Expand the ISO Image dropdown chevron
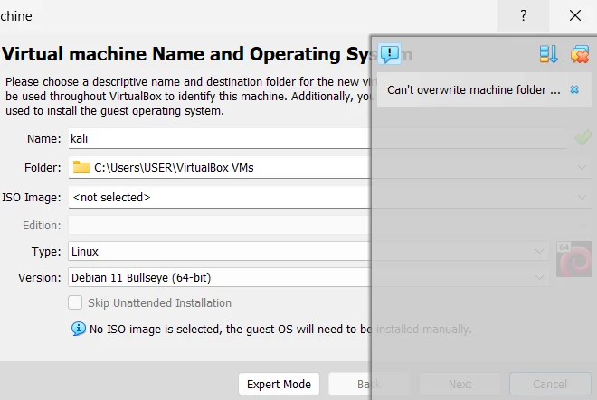Viewport: 597px width, 400px height. (582, 198)
